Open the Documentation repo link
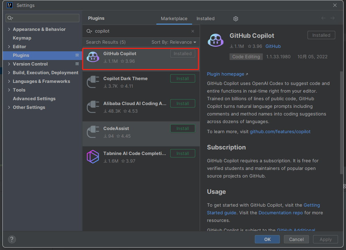This screenshot has height=250, width=346. click(x=281, y=213)
